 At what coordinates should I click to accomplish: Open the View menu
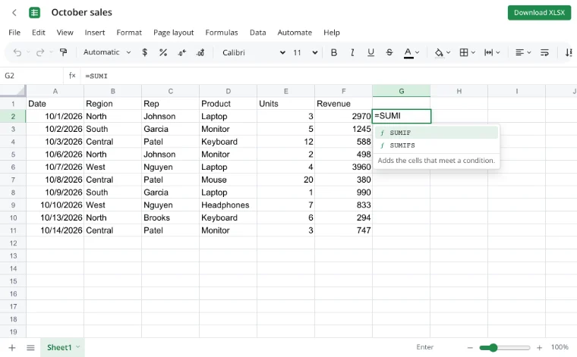point(65,33)
